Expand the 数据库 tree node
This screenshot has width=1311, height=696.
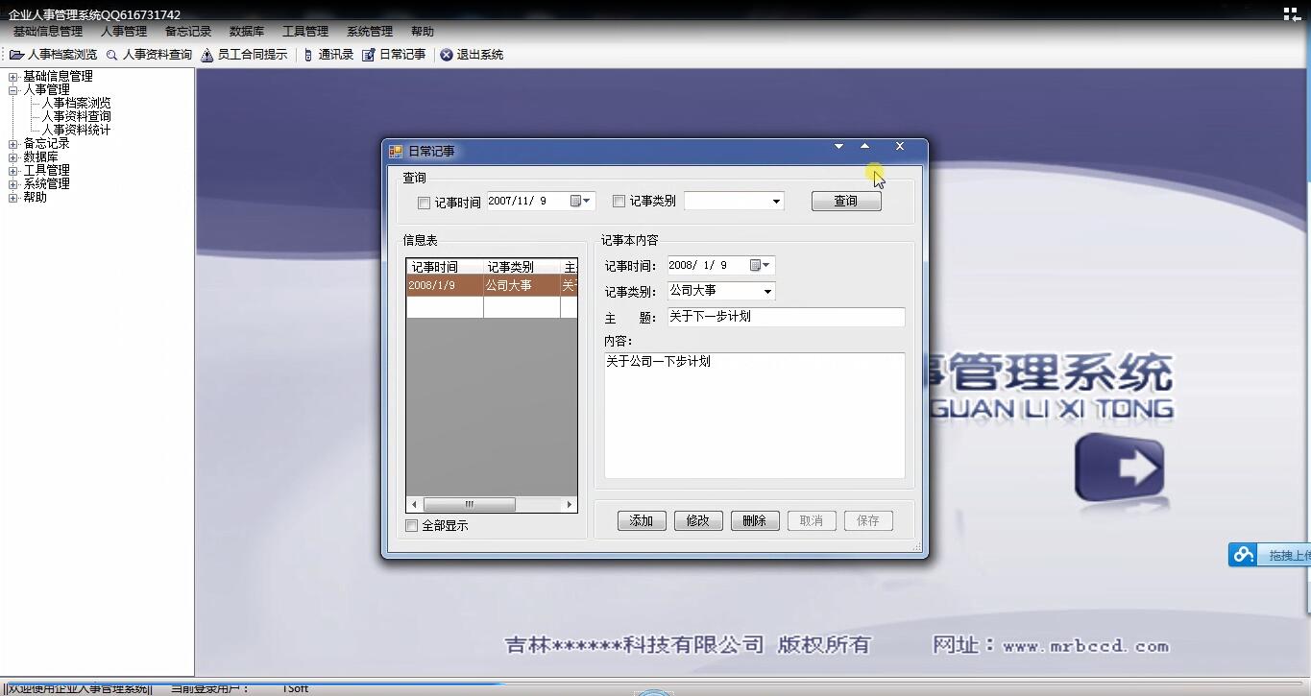[13, 156]
